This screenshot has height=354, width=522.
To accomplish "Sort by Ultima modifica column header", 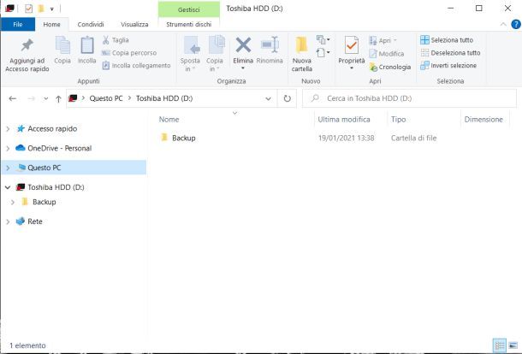I will (x=344, y=120).
